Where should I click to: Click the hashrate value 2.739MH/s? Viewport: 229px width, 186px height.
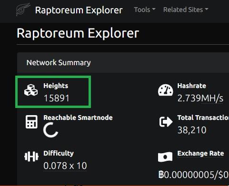(x=200, y=98)
